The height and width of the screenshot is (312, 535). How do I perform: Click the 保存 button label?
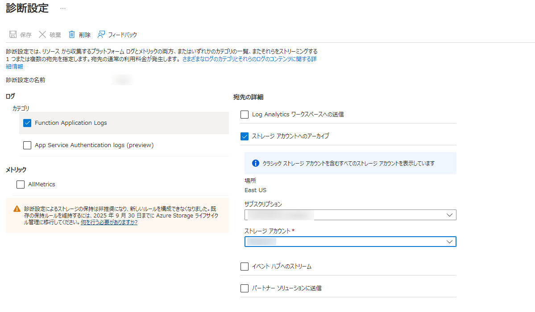(x=25, y=35)
